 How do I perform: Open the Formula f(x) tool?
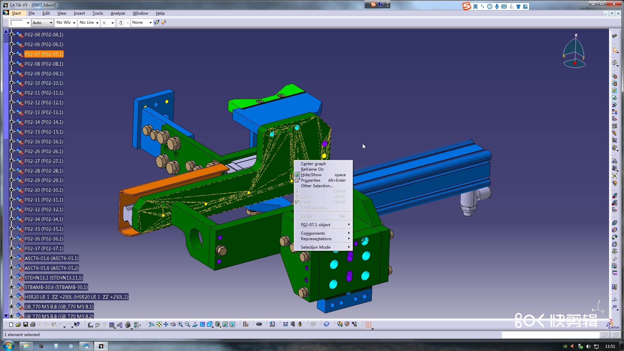tap(90, 324)
